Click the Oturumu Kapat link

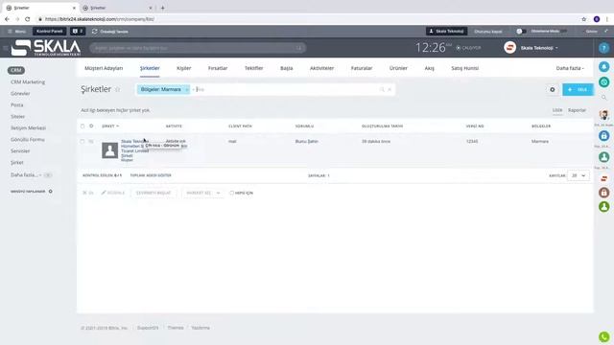click(488, 32)
